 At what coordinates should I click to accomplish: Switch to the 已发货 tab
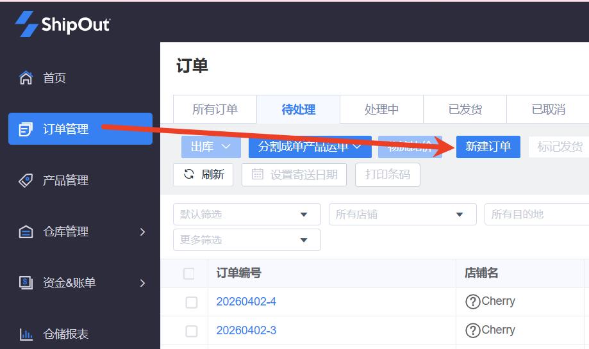465,110
